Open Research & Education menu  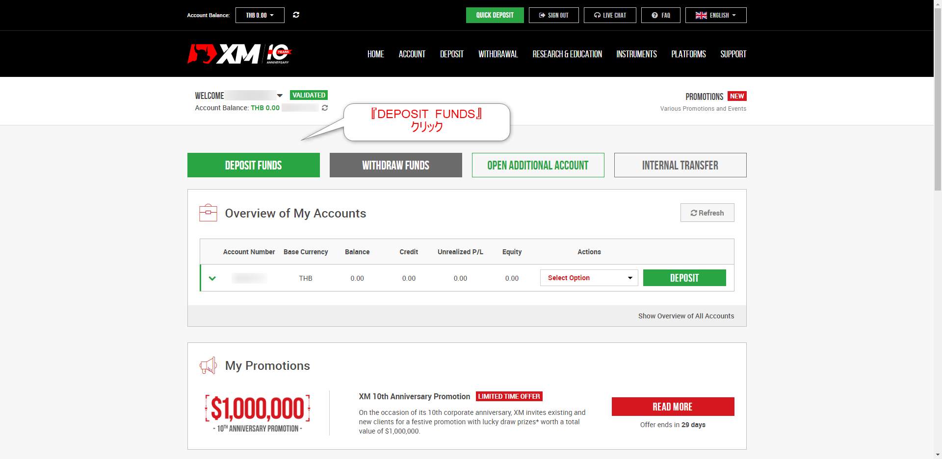[x=567, y=54]
